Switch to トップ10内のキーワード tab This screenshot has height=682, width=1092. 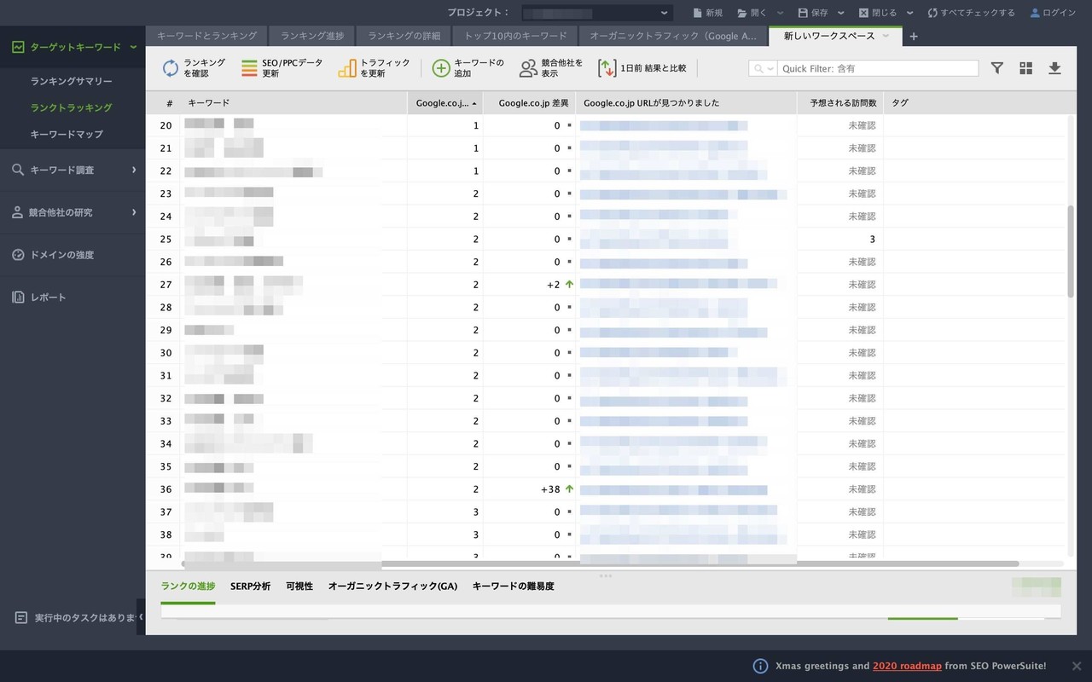pyautogui.click(x=515, y=36)
